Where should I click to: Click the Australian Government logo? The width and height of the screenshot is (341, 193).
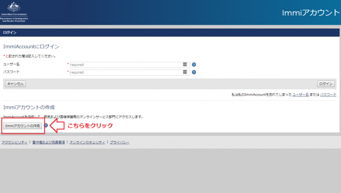[13, 12]
